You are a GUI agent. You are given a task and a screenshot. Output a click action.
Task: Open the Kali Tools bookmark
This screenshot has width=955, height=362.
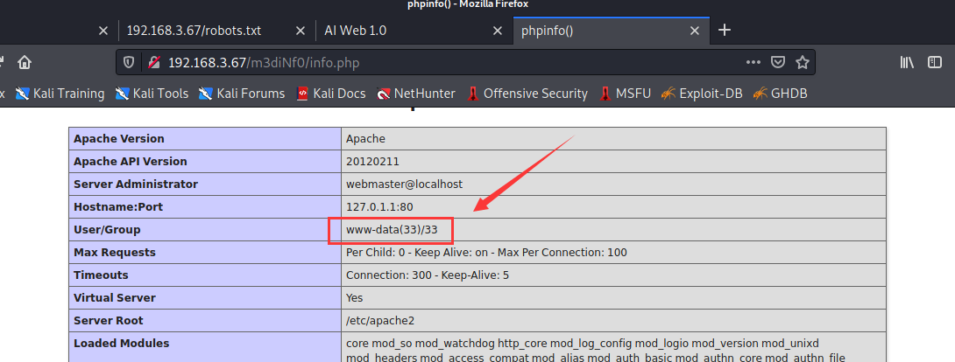pyautogui.click(x=152, y=94)
